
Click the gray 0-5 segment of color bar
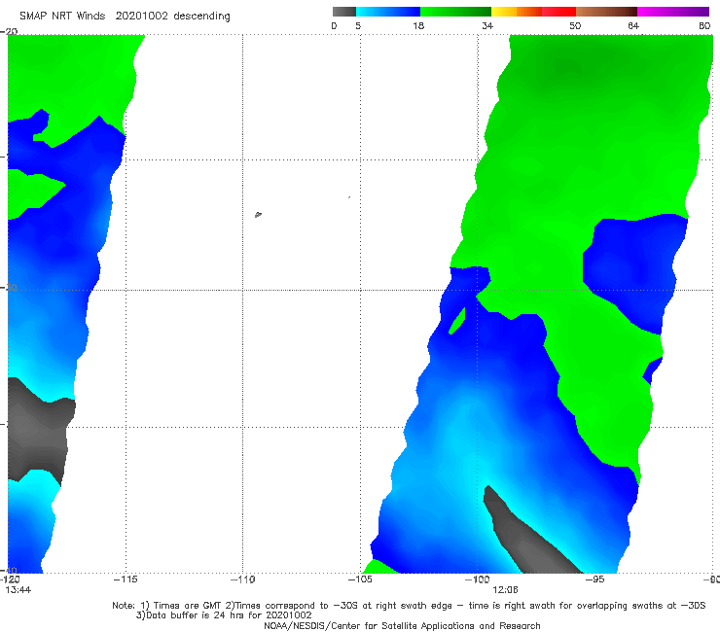[344, 12]
